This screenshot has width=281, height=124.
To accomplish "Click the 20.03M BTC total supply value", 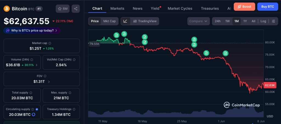I will [22, 98].
